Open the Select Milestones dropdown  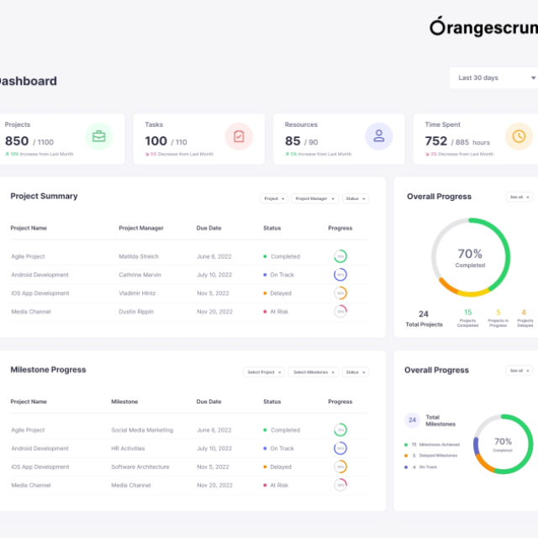pyautogui.click(x=314, y=372)
